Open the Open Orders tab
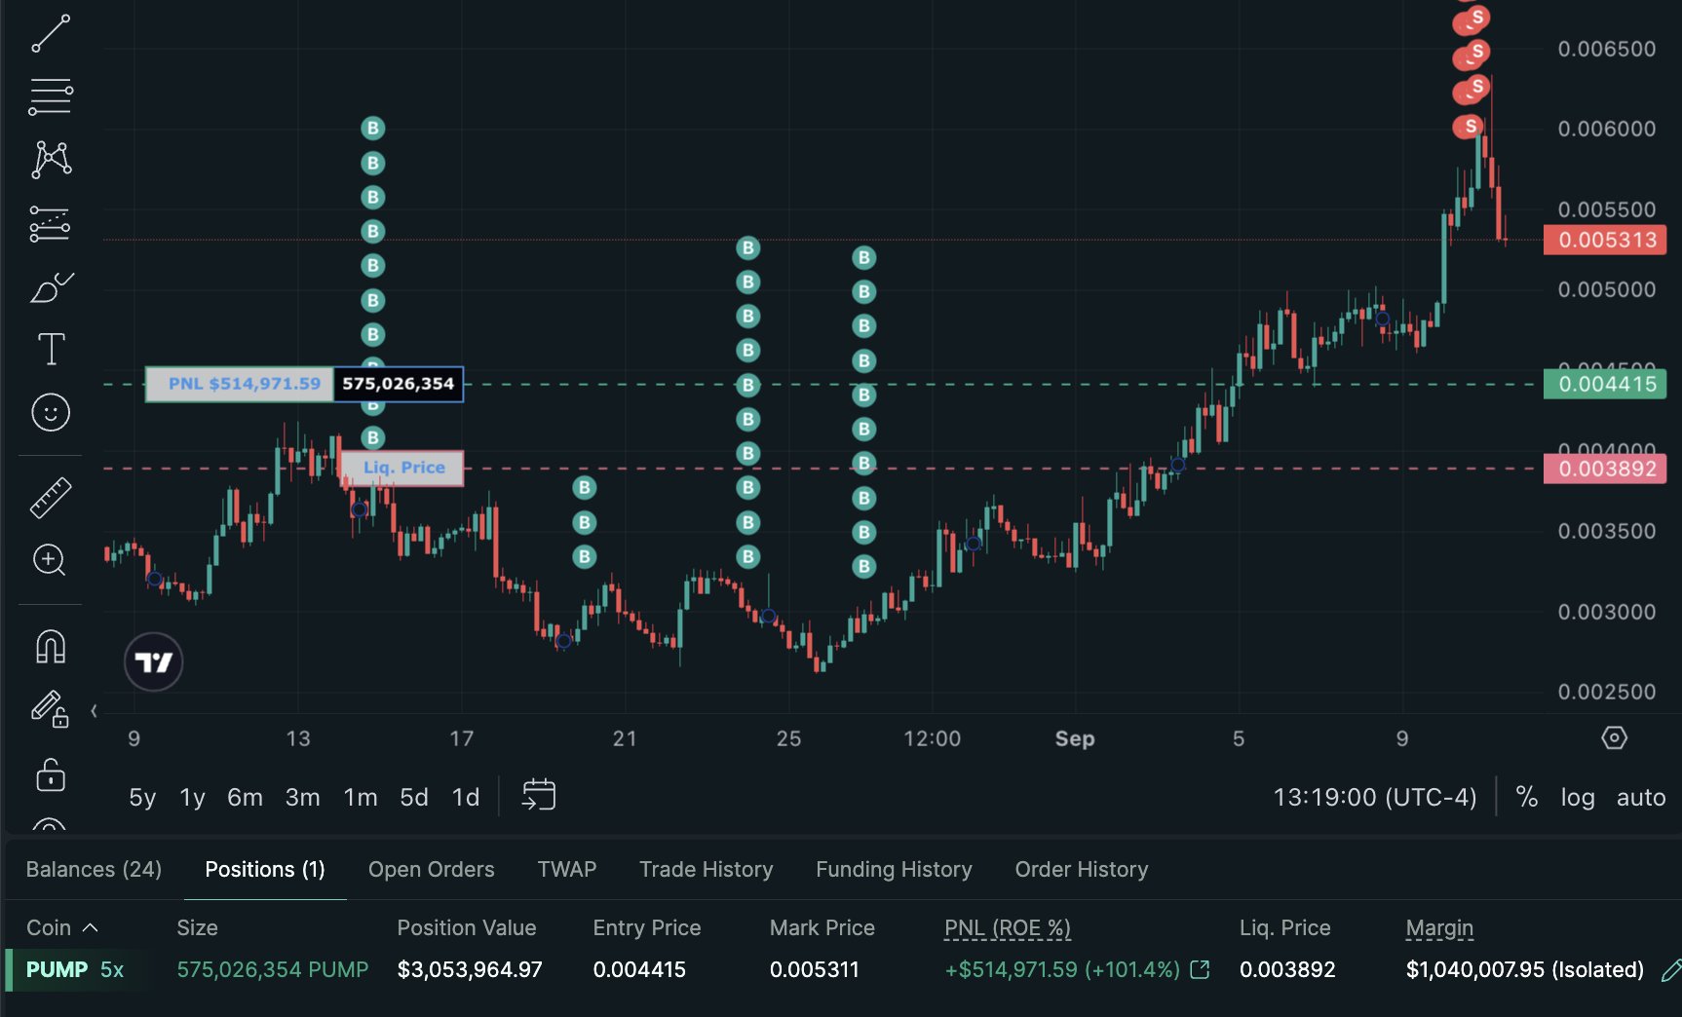Image resolution: width=1682 pixels, height=1017 pixels. (431, 869)
